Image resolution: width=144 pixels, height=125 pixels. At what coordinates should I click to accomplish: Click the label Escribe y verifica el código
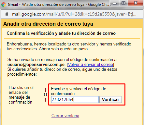coord(79,91)
